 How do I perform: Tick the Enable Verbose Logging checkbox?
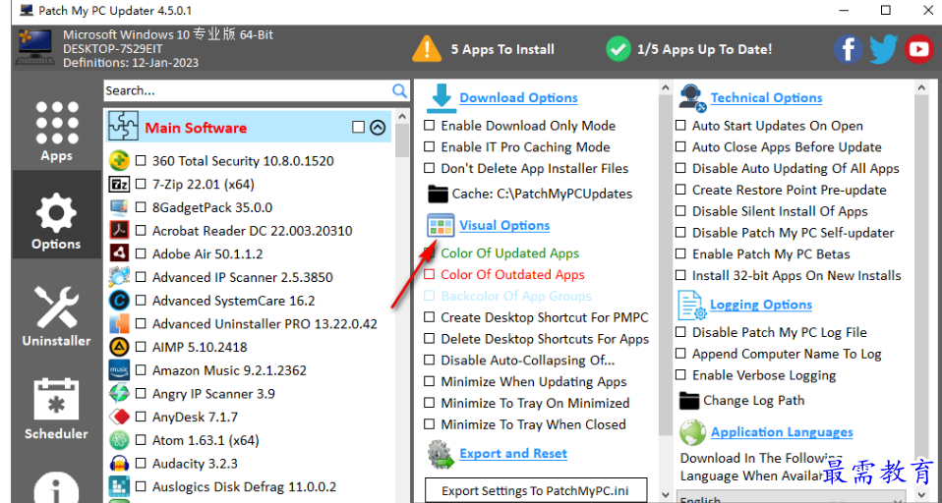pos(680,375)
